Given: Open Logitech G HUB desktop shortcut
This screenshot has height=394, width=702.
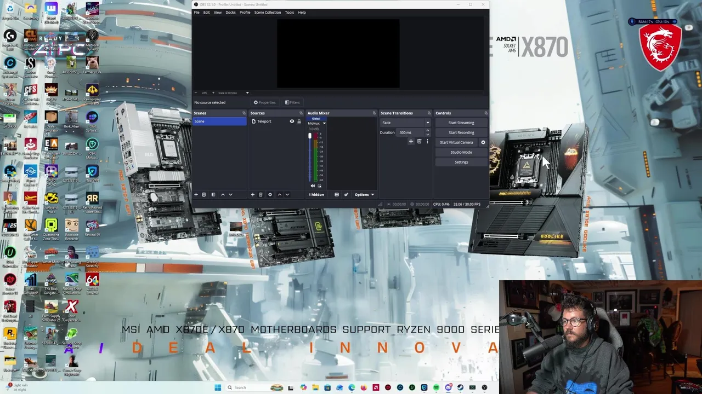Looking at the screenshot, I should [10, 39].
